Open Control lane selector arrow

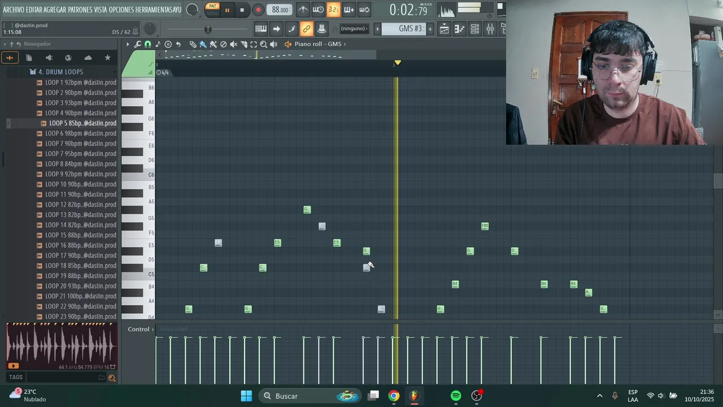point(153,329)
